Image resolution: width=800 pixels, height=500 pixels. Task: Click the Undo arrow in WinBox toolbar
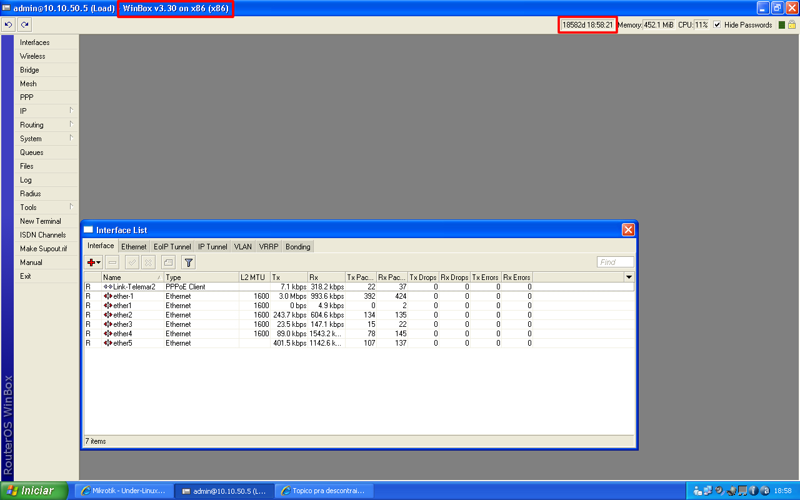point(9,25)
